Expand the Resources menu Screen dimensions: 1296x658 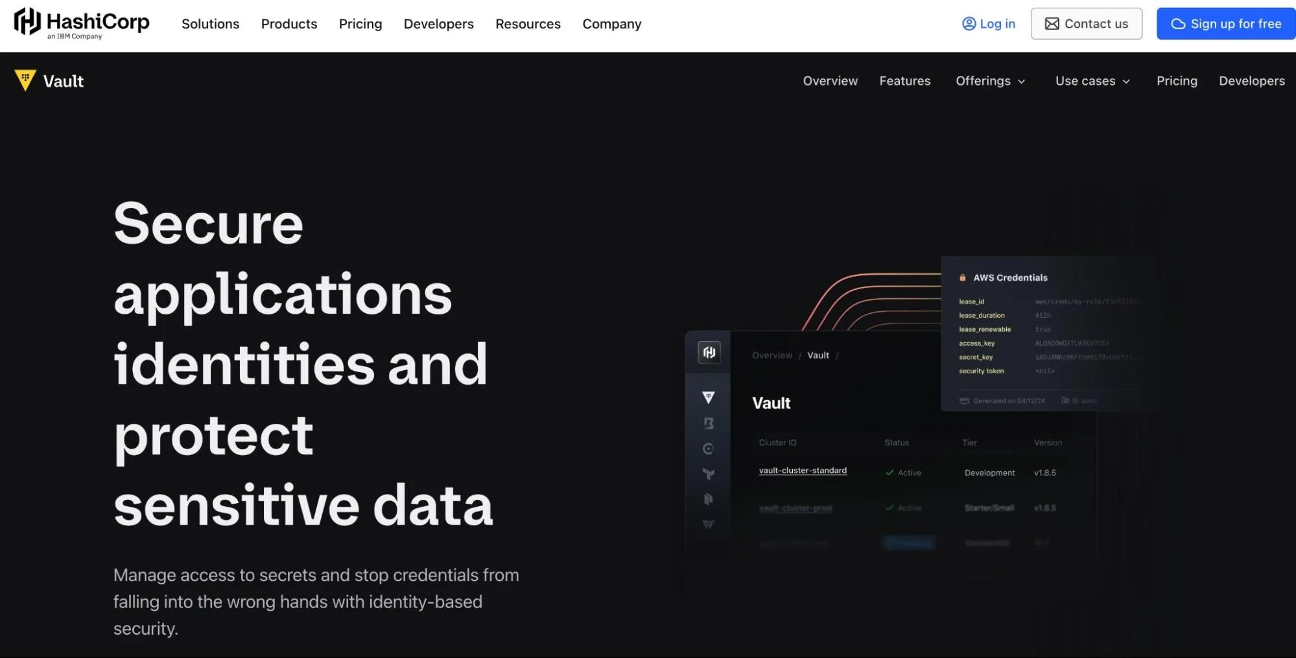[527, 24]
